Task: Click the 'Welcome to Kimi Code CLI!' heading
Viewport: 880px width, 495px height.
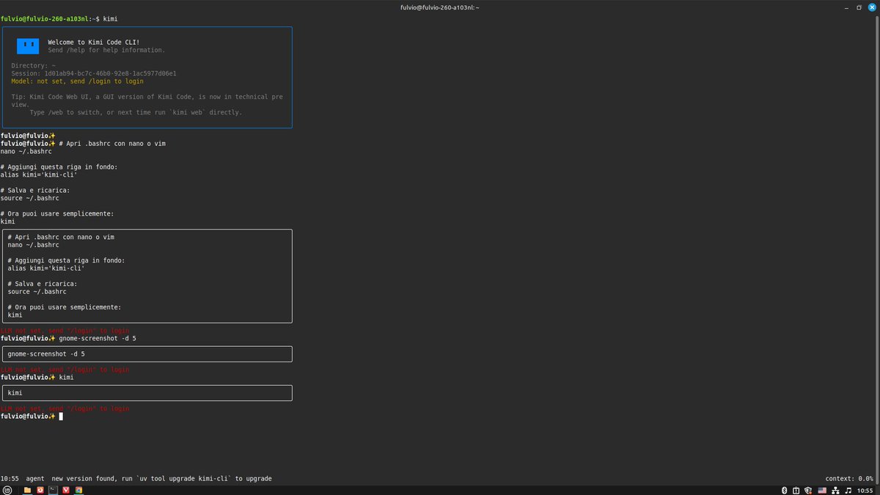Action: [x=94, y=43]
